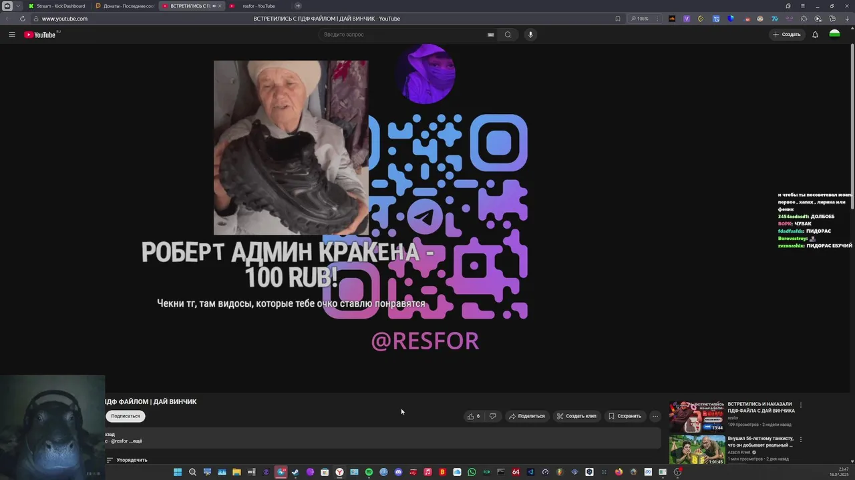Click the www.youtube.com address bar
The image size is (855, 480).
pos(65,19)
